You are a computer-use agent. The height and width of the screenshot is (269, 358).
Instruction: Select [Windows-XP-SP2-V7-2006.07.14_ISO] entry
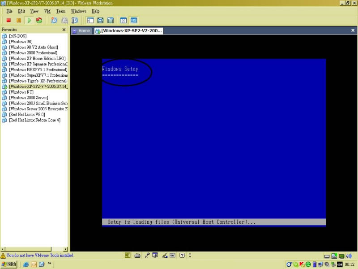click(x=35, y=87)
